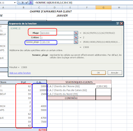Click the cell showing ';C20:C30)'

click(x=103, y=86)
